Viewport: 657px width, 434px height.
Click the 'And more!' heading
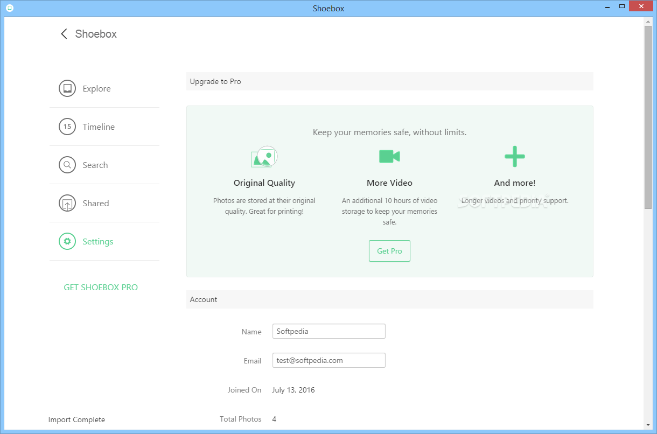(515, 183)
